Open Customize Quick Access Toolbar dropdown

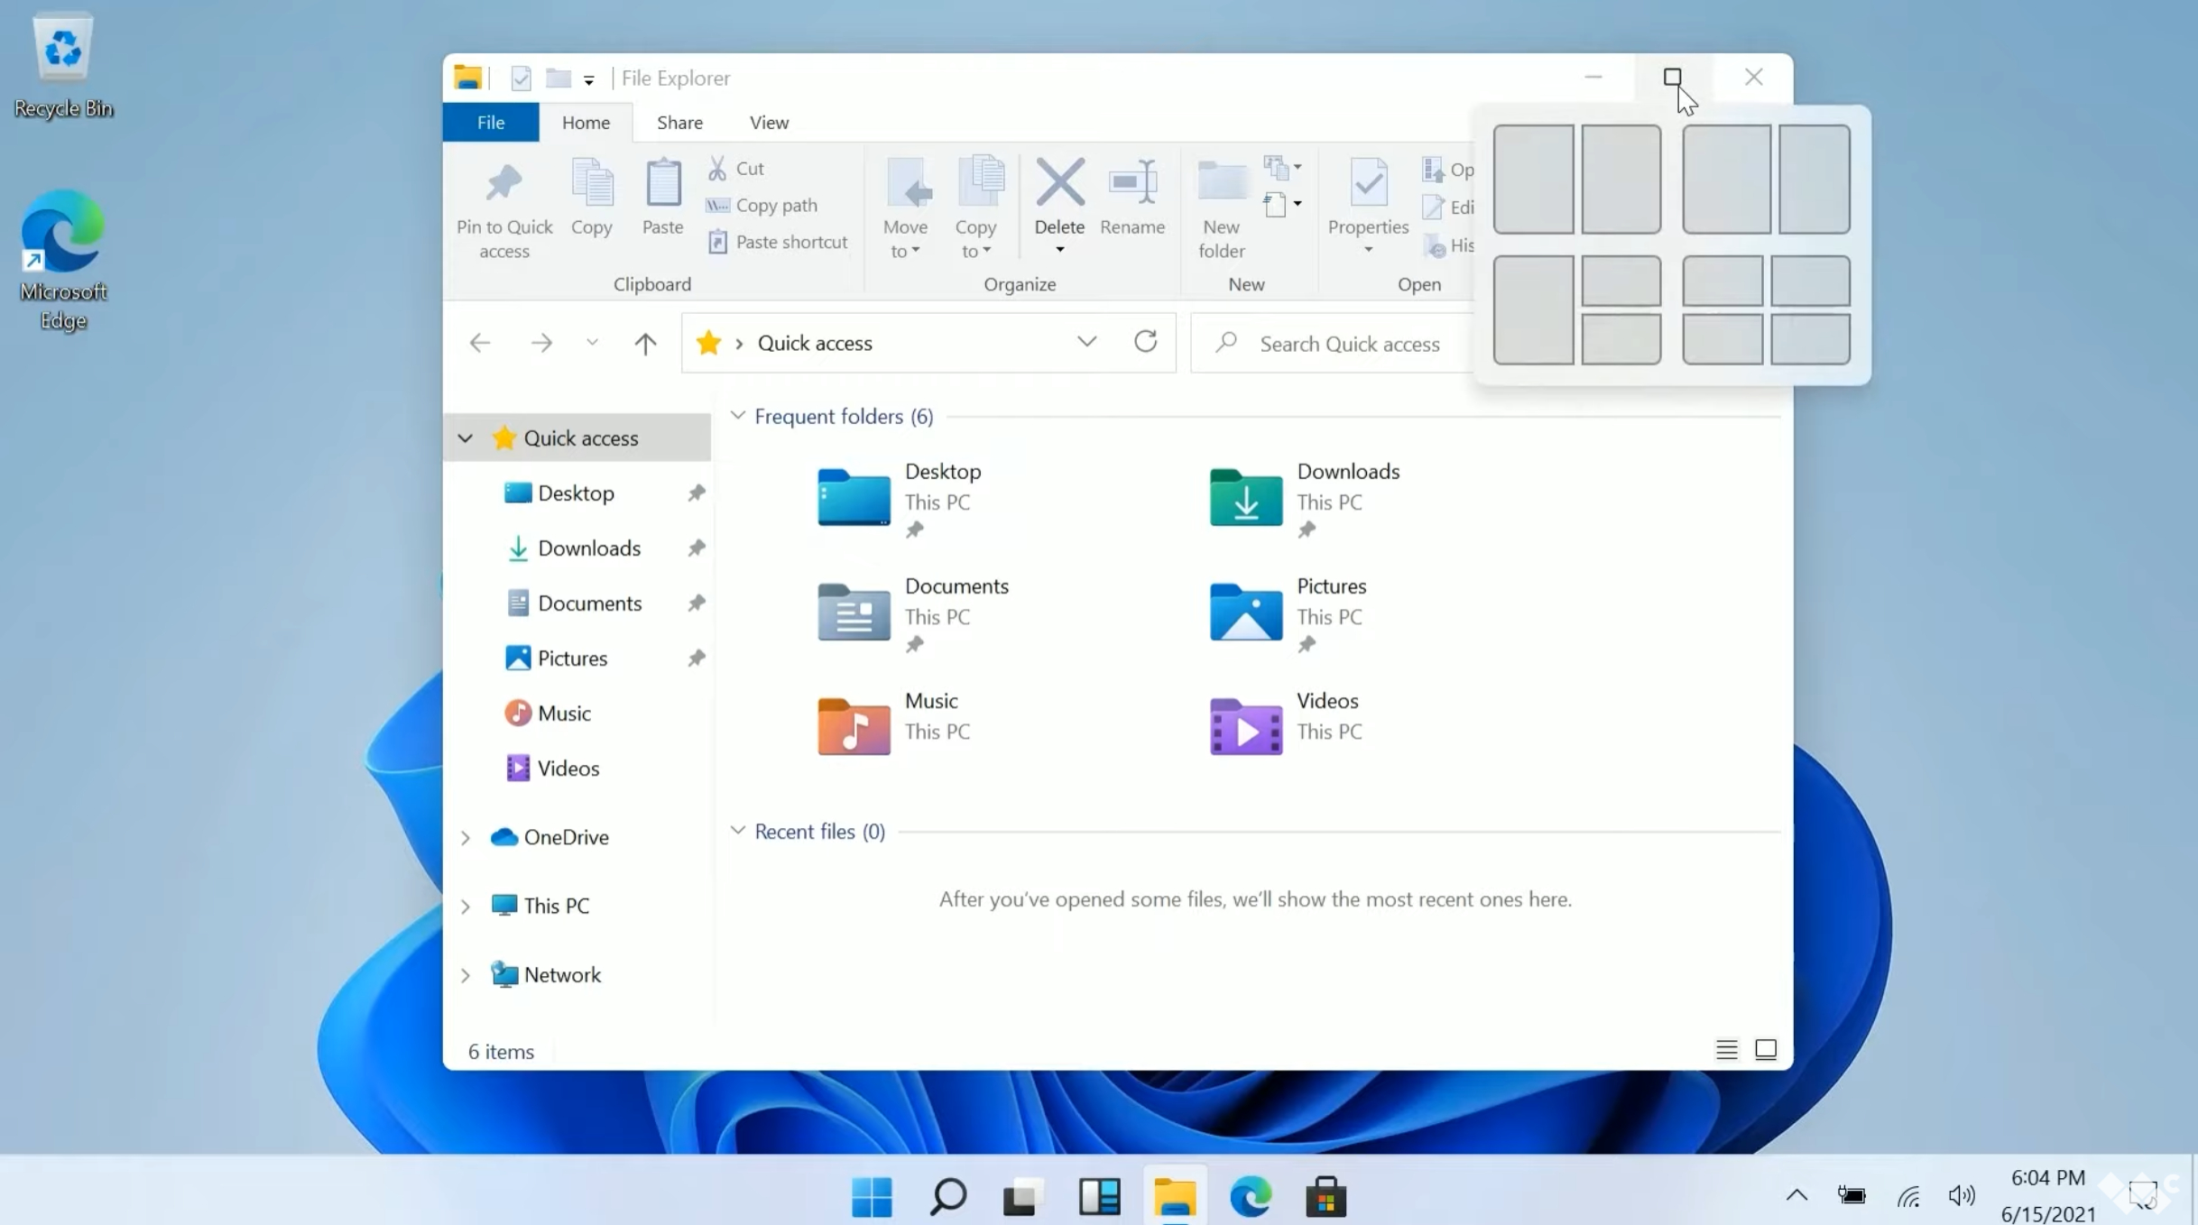click(588, 80)
